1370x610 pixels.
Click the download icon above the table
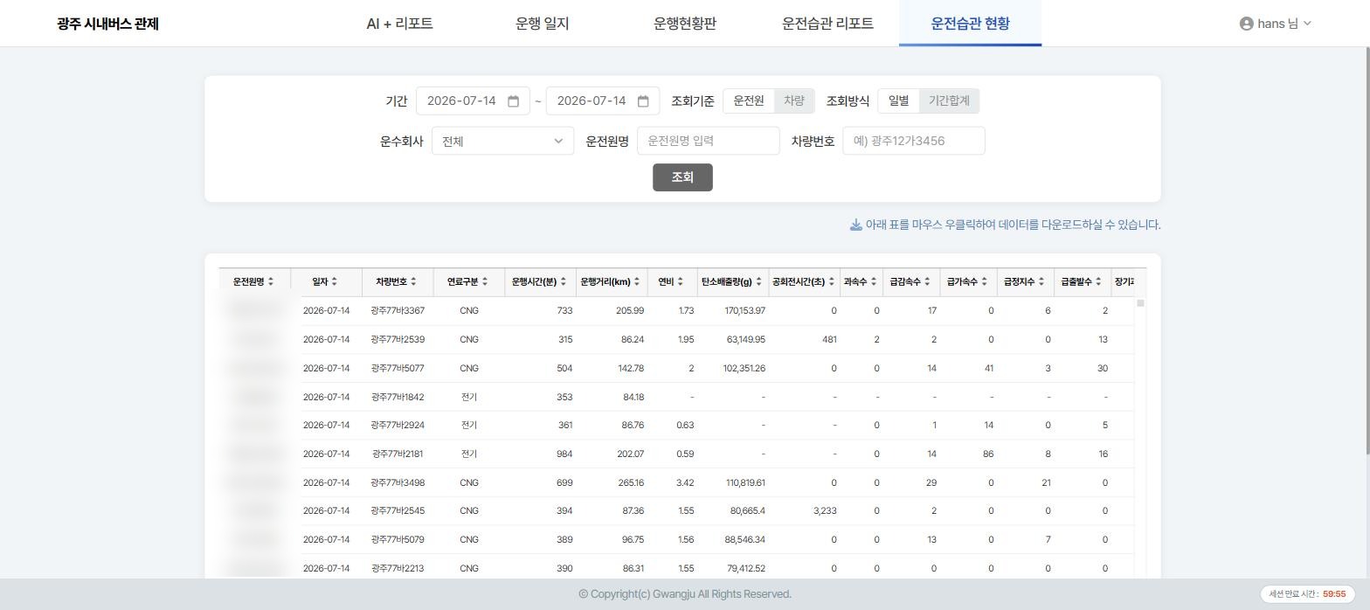click(856, 225)
